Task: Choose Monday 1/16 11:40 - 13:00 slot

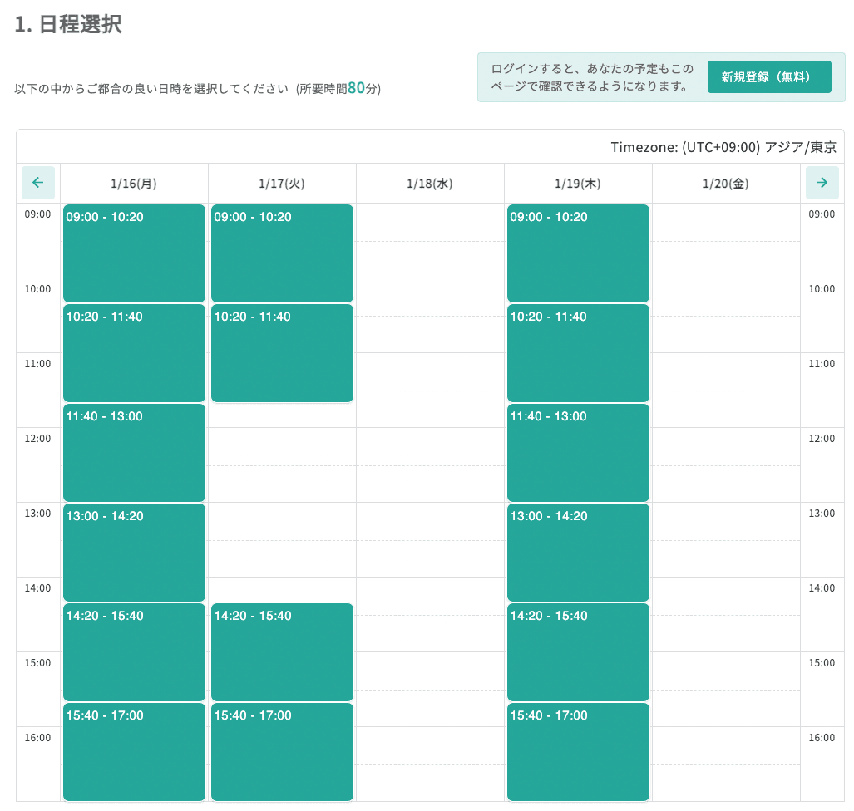Action: tap(134, 453)
